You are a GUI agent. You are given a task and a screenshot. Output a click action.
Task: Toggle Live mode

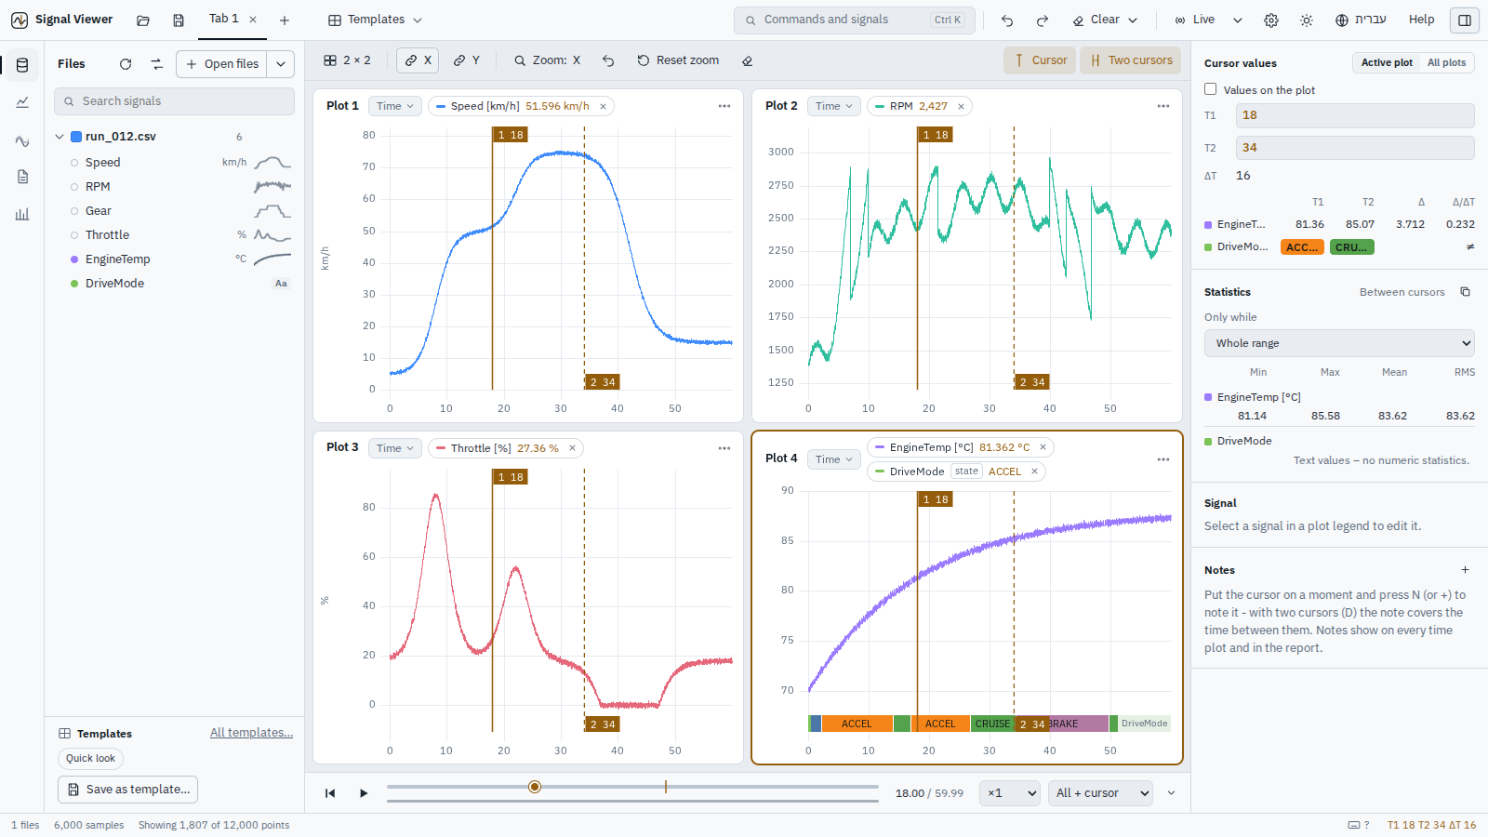point(1195,20)
